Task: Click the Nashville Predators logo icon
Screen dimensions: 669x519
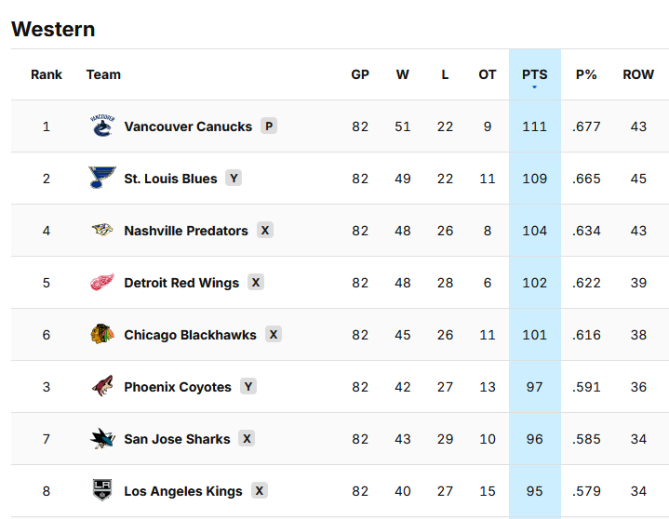Action: [102, 231]
